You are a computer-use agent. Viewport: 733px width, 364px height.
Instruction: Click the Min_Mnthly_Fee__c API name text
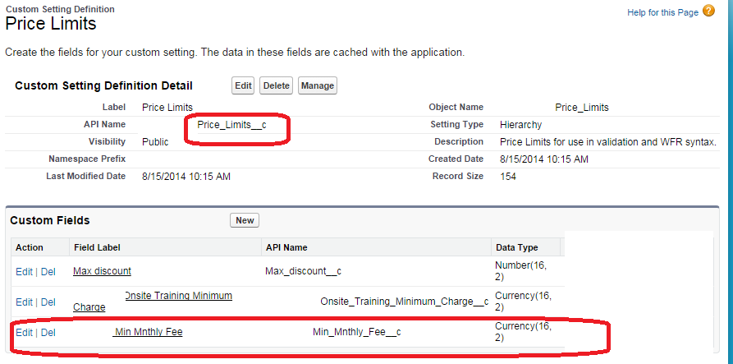[356, 332]
